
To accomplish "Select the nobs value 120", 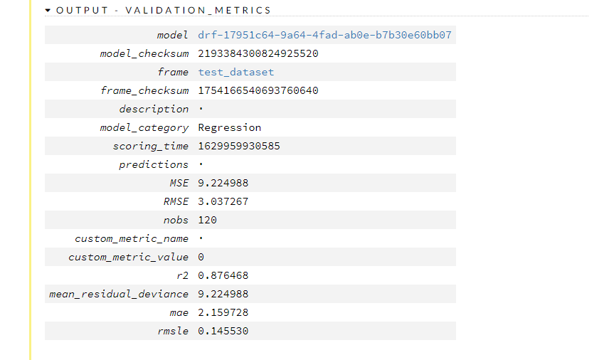I will click(x=207, y=220).
